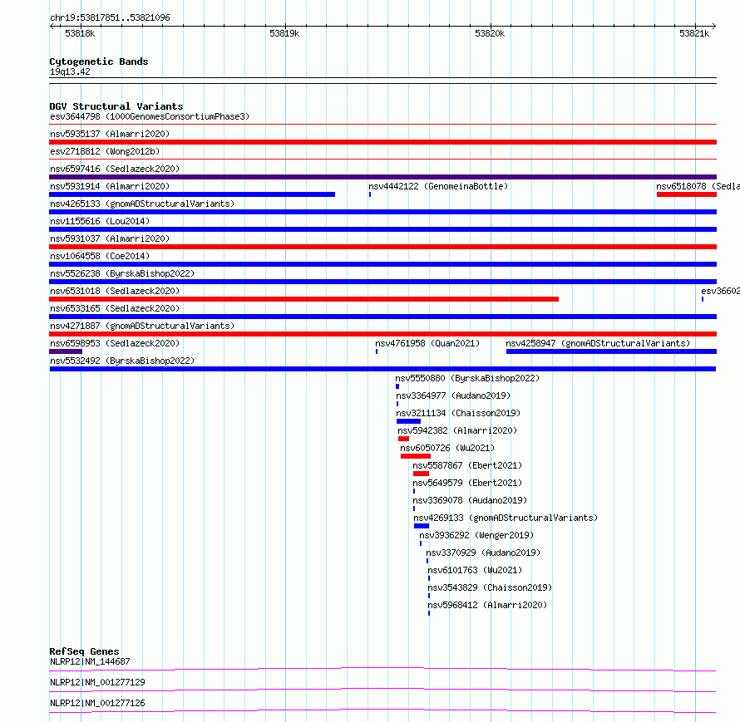Click the esv3644798 (1000GenomesConsortiumPhase3) variant label
This screenshot has height=722, width=740.
(x=150, y=116)
